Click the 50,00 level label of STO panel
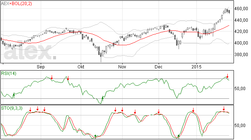Image resolution: width=251 pixels, height=140 pixels. (240, 126)
